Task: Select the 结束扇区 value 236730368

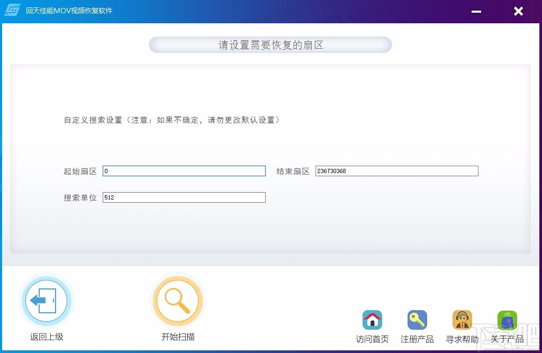Action: point(397,170)
